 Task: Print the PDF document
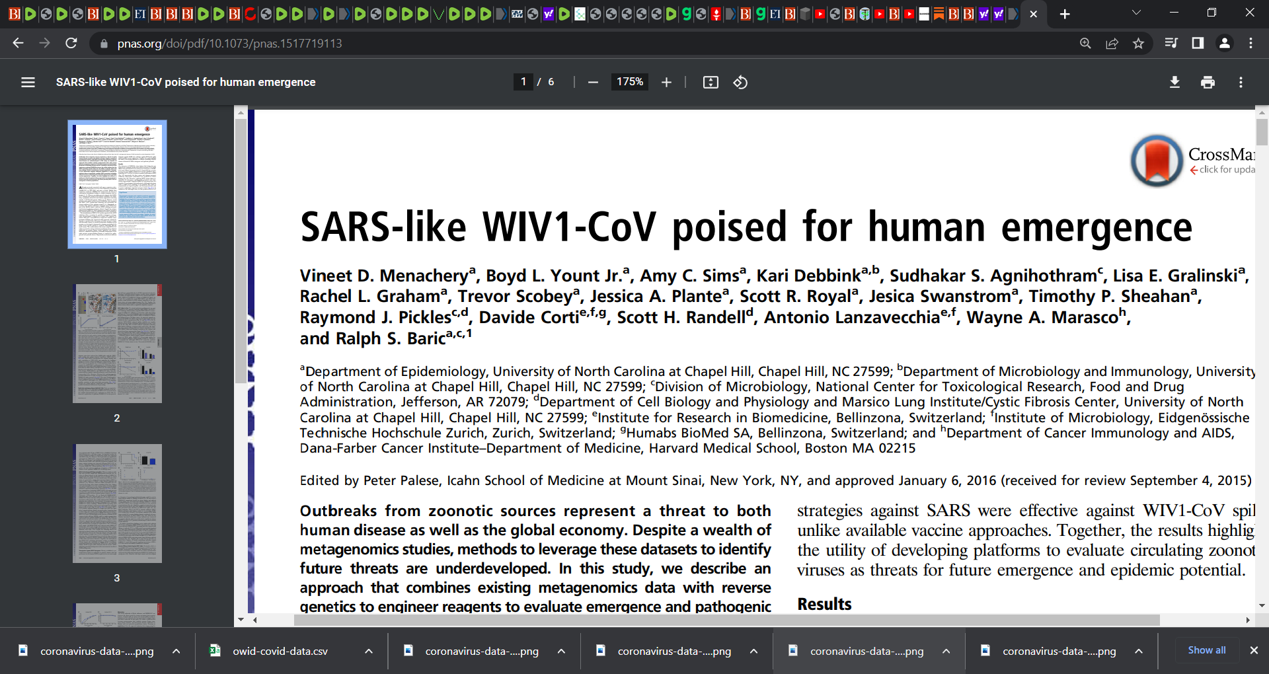1208,82
